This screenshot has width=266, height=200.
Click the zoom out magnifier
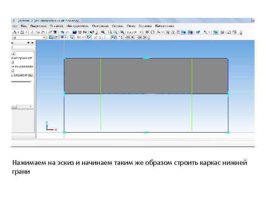pyautogui.click(x=115, y=32)
